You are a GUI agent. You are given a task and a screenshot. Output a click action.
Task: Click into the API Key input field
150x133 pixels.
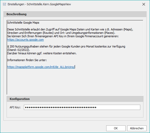pyautogui.click(x=82, y=107)
